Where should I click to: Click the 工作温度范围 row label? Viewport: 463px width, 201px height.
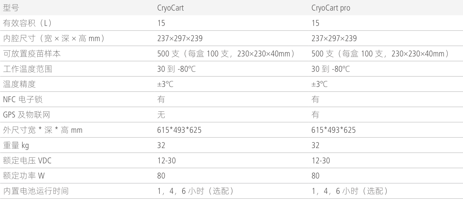tap(27, 69)
